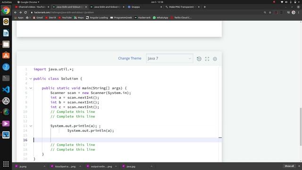The width and height of the screenshot is (302, 170).
Task: Click the page vertical scrollbar thumb
Action: (301, 127)
